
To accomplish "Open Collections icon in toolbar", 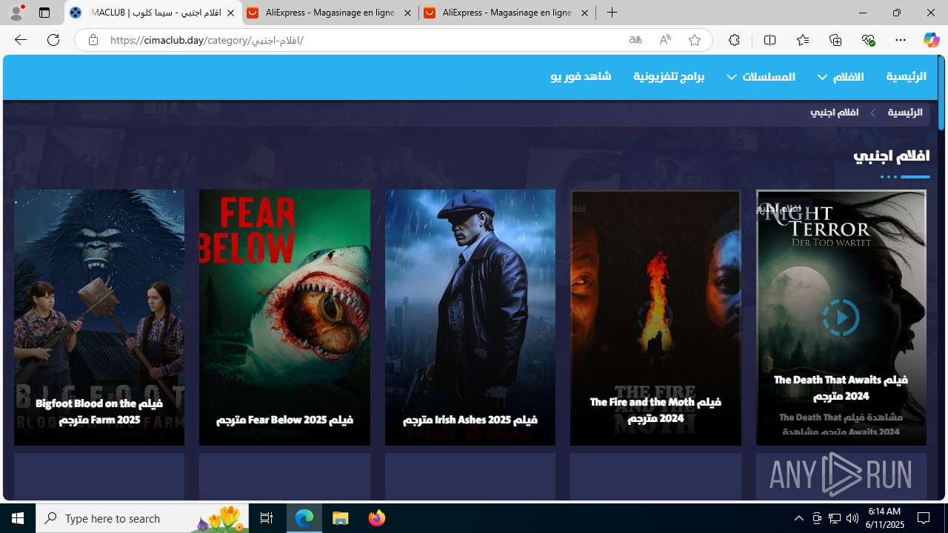I will (x=835, y=40).
